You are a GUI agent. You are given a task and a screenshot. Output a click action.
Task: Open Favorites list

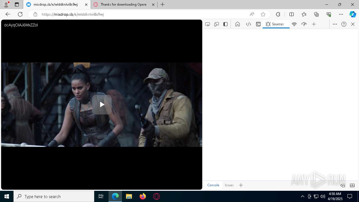pos(304,14)
